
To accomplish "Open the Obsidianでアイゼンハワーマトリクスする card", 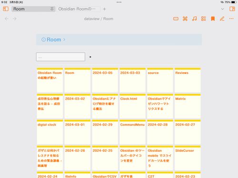I will [x=160, y=106].
